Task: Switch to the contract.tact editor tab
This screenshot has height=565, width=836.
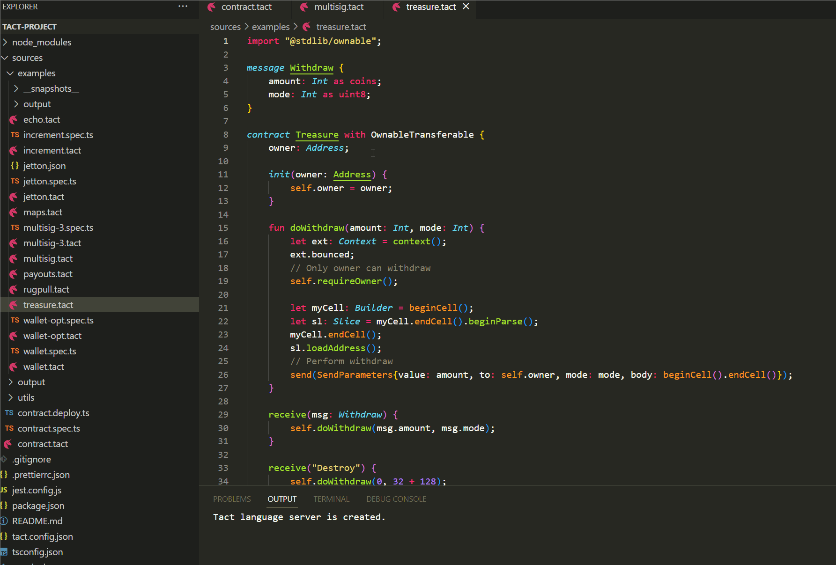Action: pos(246,7)
